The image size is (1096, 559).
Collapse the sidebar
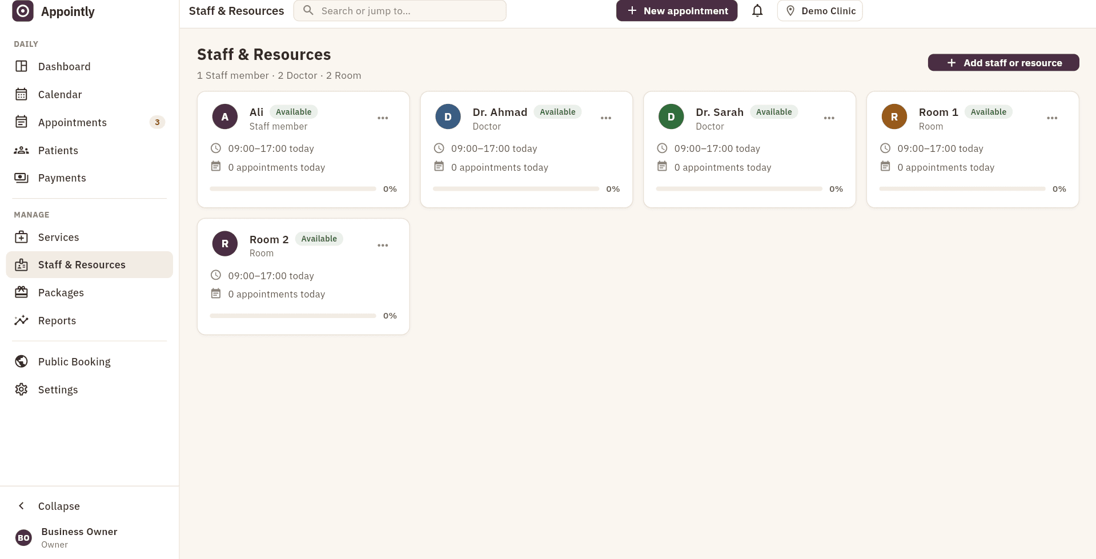[89, 506]
